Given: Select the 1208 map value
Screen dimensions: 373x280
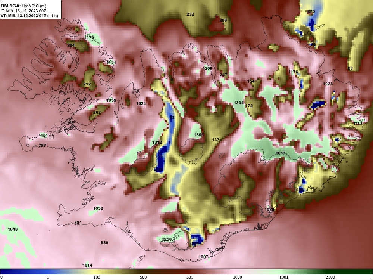Looking at the screenshot, I should (x=207, y=69).
